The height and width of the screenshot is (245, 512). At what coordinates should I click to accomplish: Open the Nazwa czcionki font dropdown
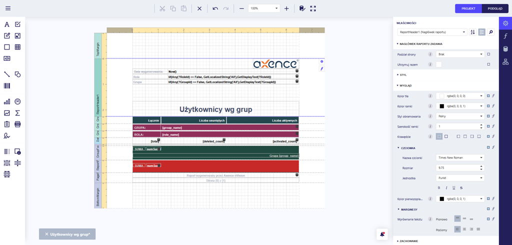459,157
